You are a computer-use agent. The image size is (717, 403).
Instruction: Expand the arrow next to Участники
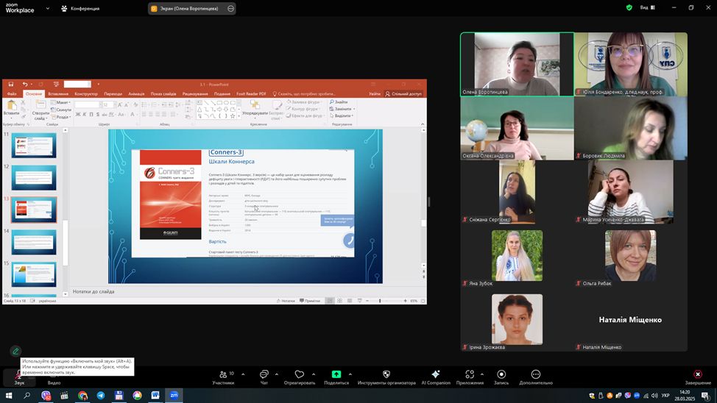tap(243, 374)
